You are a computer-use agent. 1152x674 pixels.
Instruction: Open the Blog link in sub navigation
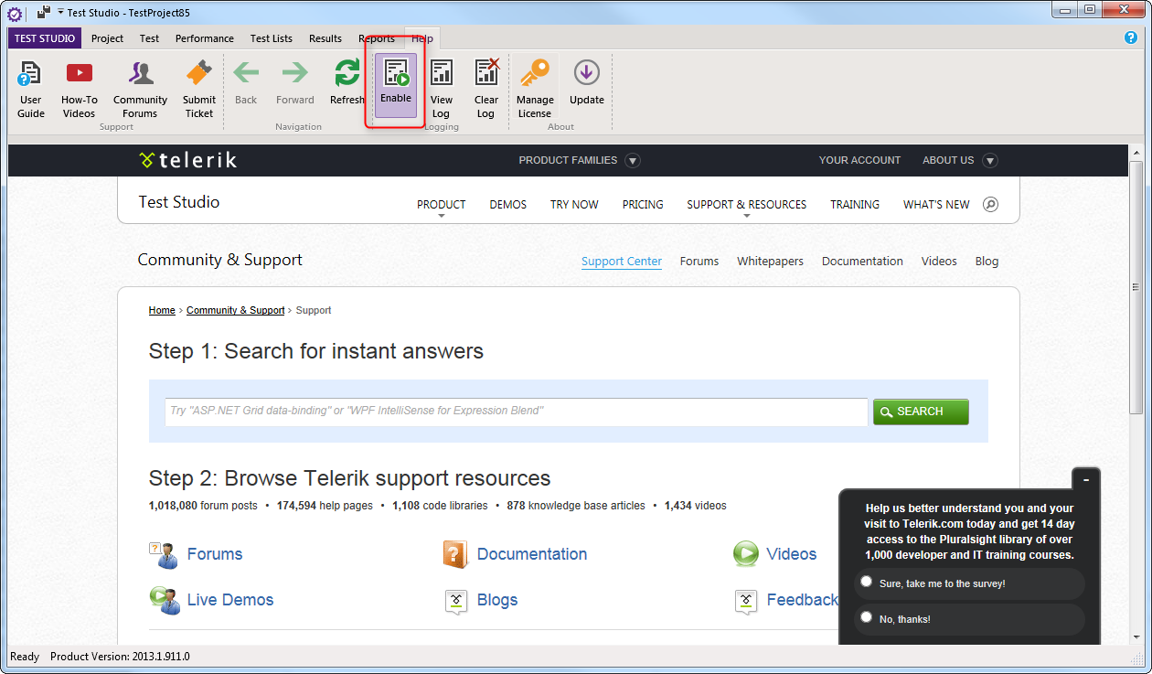(987, 261)
